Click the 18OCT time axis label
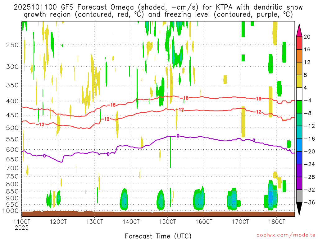318x239 pixels. click(x=277, y=222)
